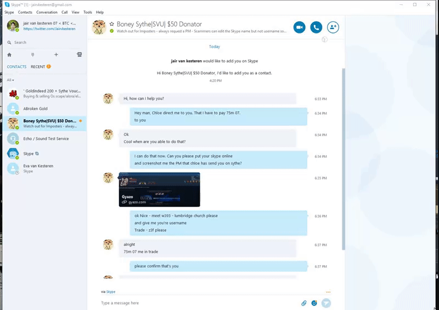This screenshot has width=439, height=310.
Task: Open the emoticon picker icon
Action: pos(314,303)
